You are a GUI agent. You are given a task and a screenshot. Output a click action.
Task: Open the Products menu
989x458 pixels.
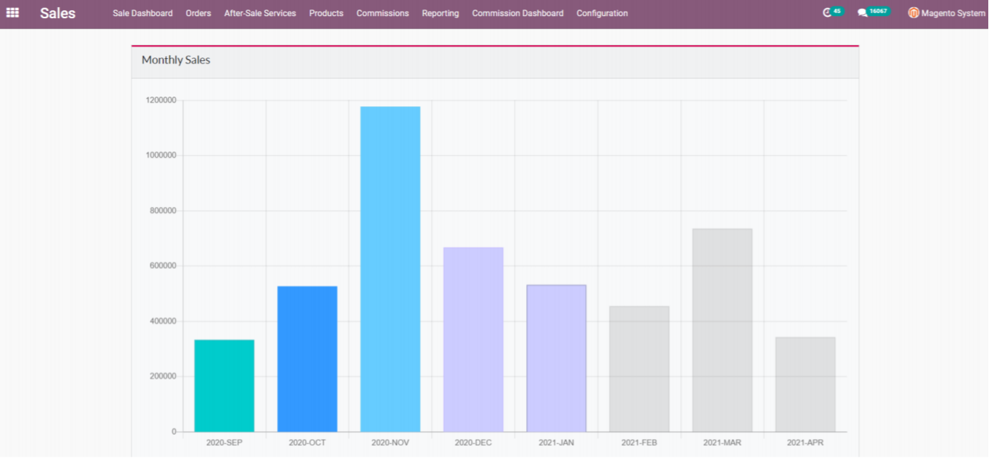(326, 13)
